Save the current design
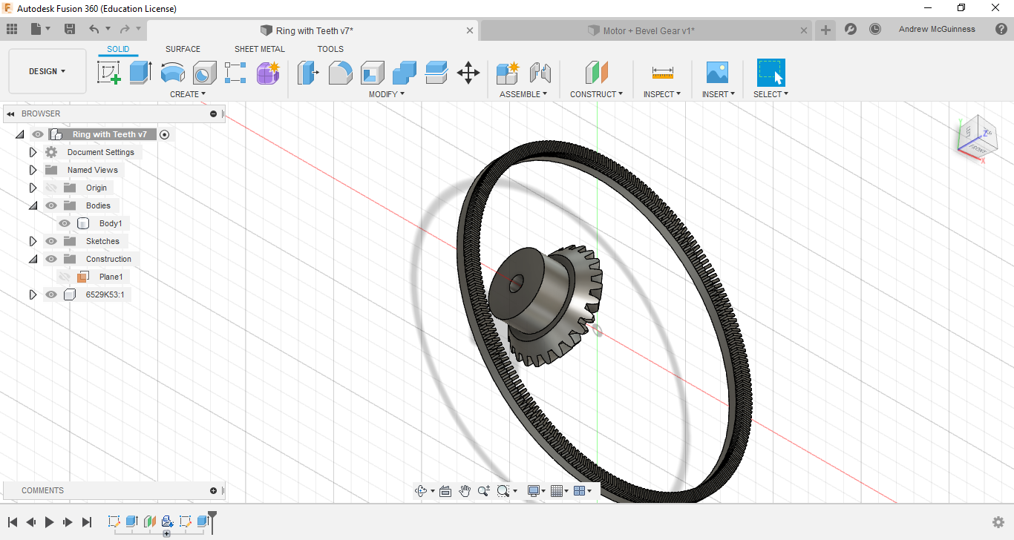Viewport: 1014px width, 540px height. tap(70, 28)
